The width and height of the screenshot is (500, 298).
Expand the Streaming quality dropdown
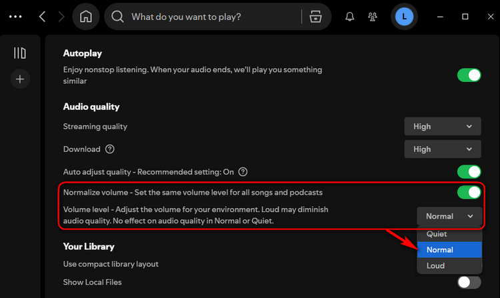[443, 127]
